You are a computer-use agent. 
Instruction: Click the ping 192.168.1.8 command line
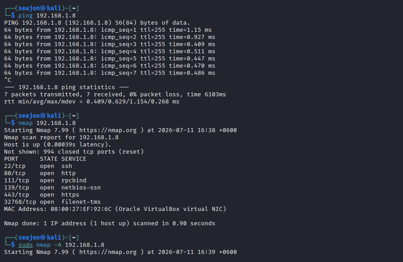point(47,15)
